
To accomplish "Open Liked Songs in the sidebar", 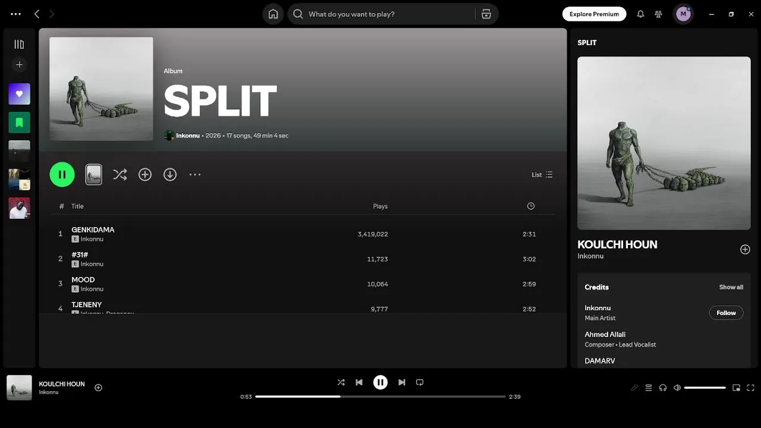I will pos(19,94).
